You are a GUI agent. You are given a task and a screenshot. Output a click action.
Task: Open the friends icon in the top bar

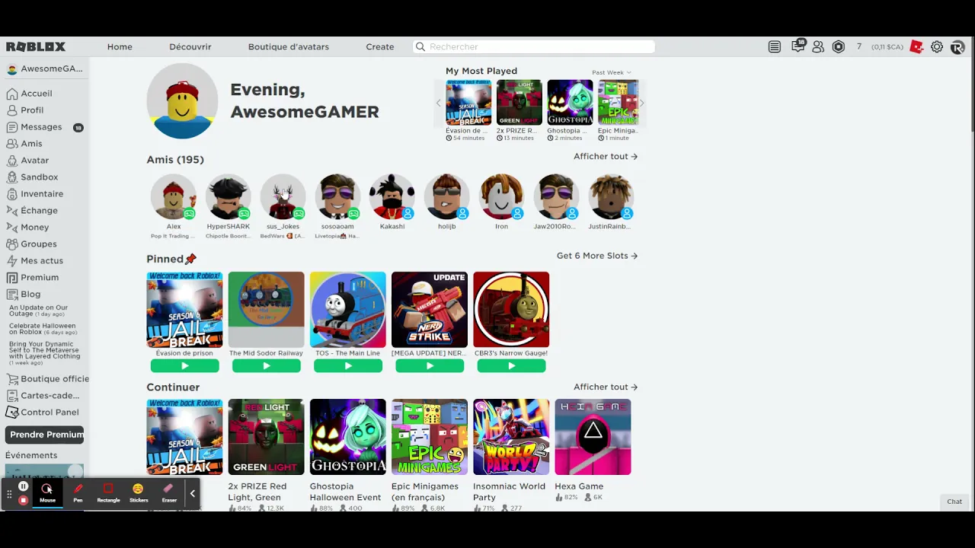tap(818, 46)
